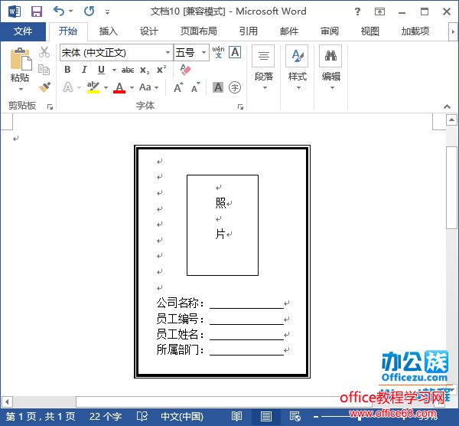
Task: Increase font size with grow font icon
Action: 178,87
